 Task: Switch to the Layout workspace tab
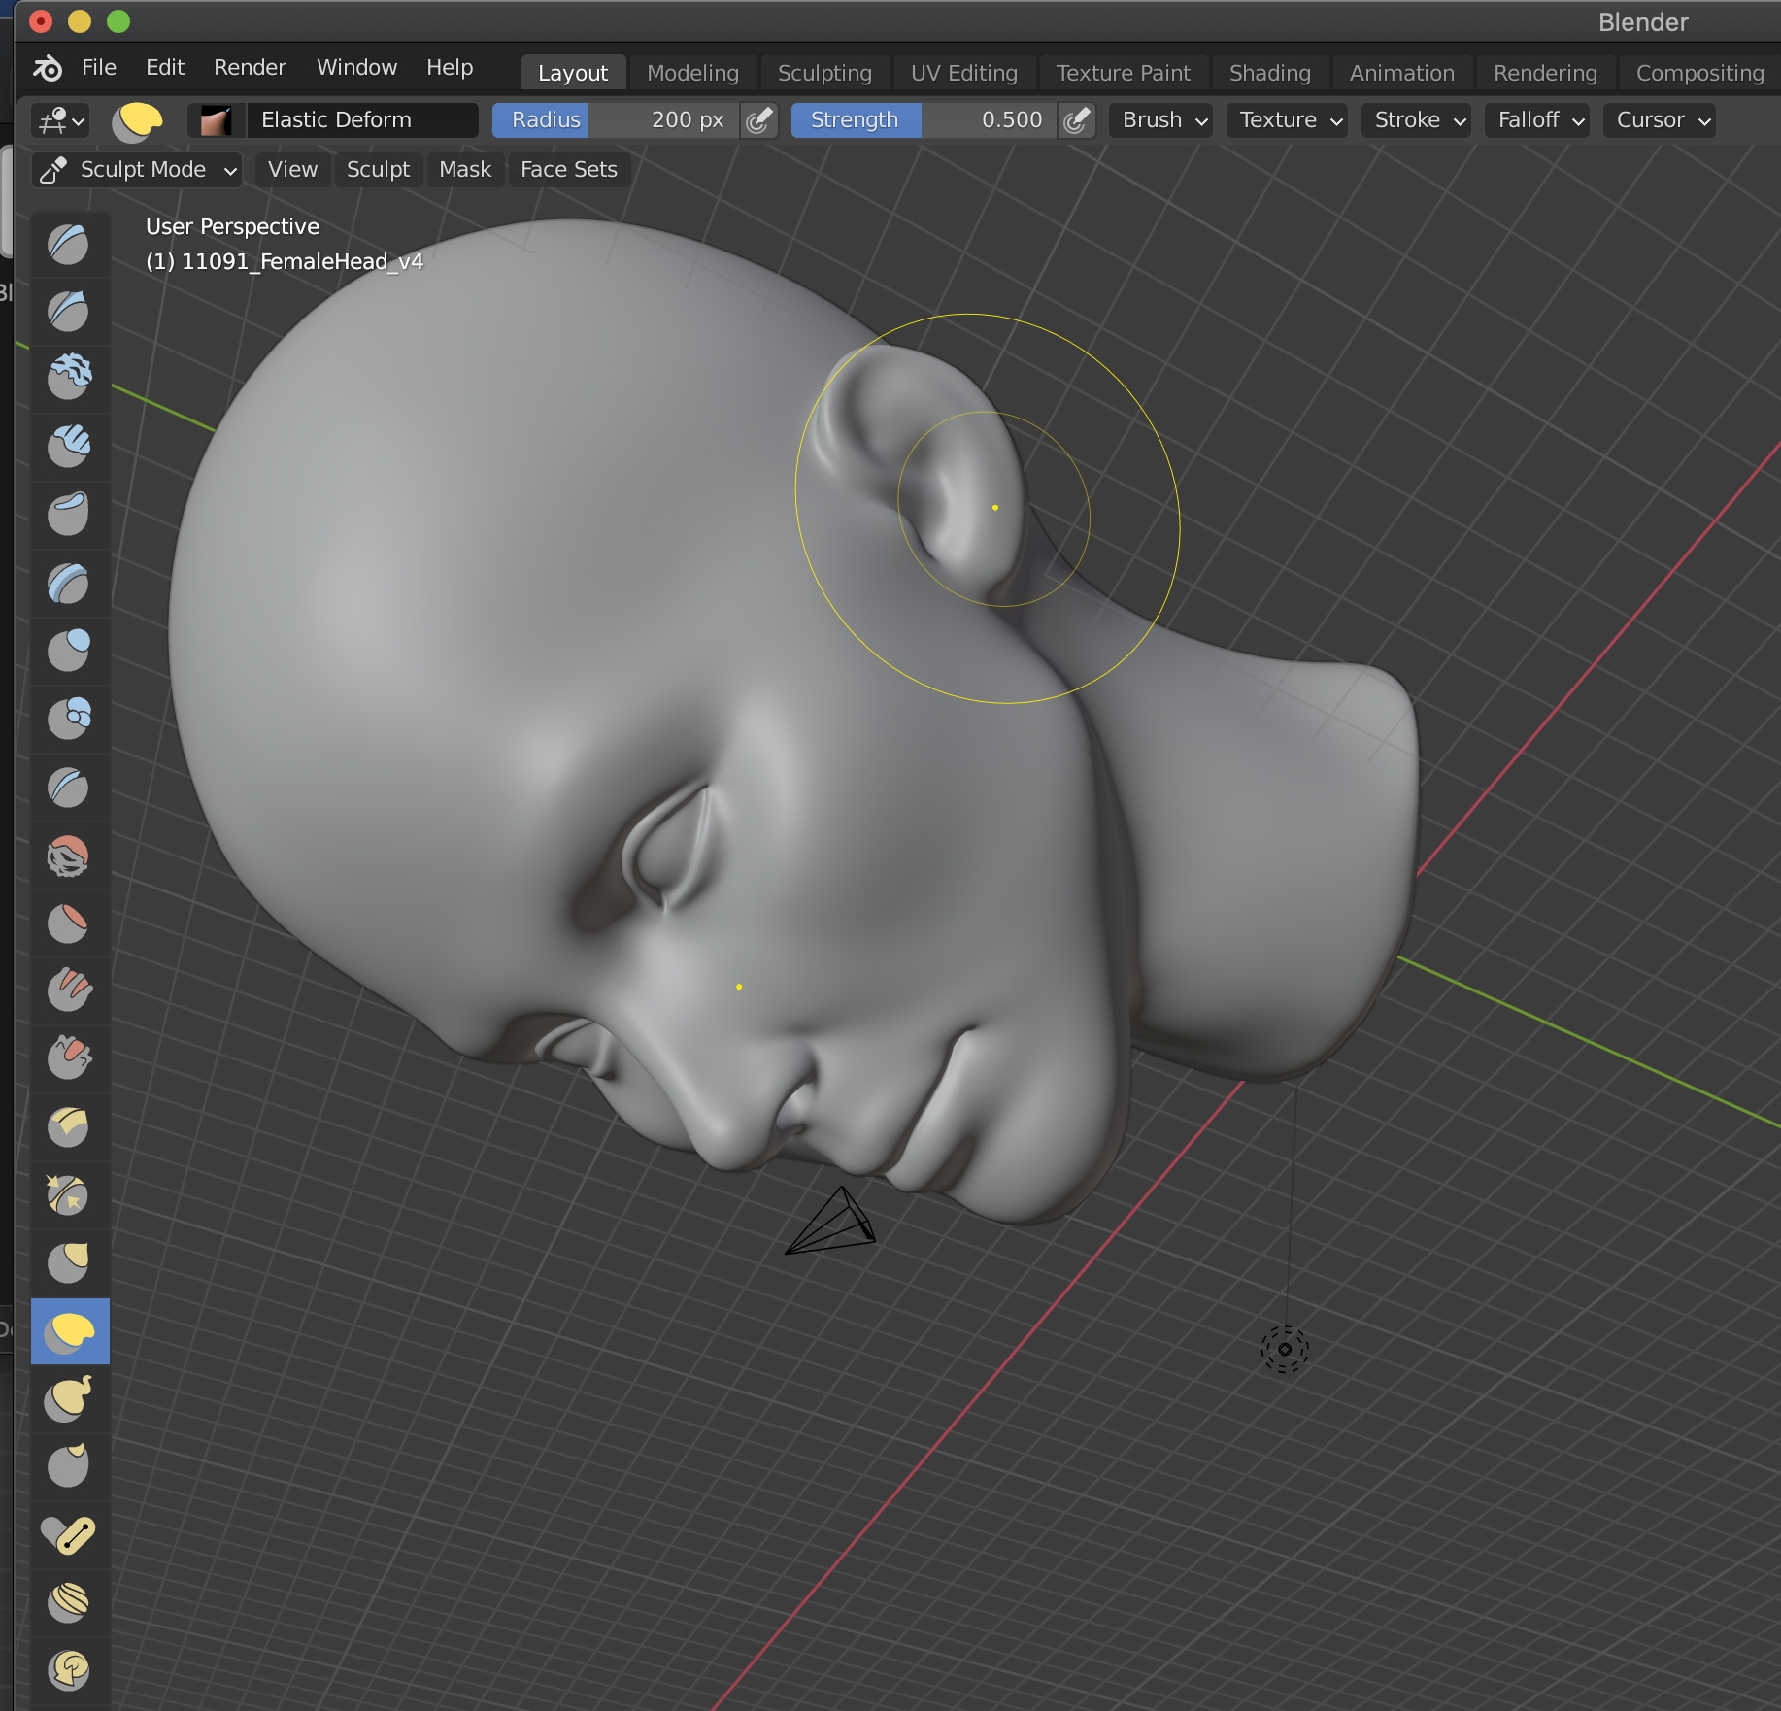click(573, 73)
